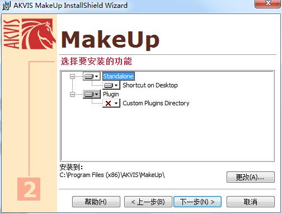282x214 pixels.
Task: Click the 更改(A)... change folder button
Action: click(x=251, y=177)
